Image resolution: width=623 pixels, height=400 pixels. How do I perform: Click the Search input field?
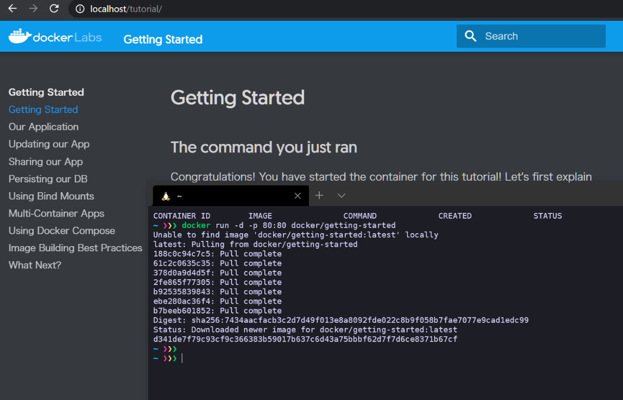tap(531, 36)
